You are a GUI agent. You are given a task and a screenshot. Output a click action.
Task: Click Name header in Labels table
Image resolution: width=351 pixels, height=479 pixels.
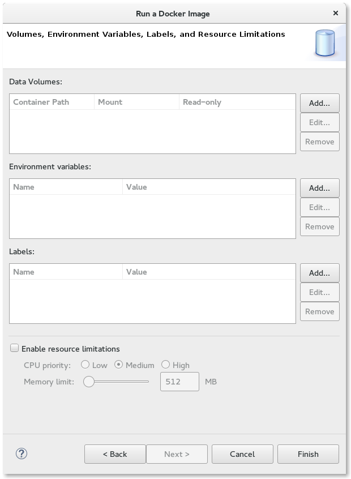pos(66,272)
